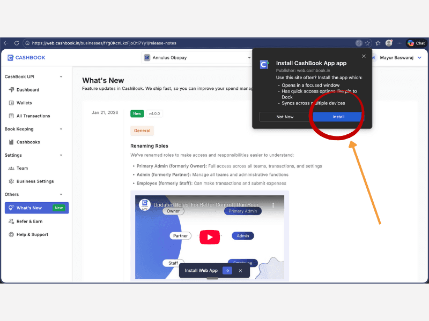Click the Renaming Roles heading
429x321 pixels.
pyautogui.click(x=150, y=146)
